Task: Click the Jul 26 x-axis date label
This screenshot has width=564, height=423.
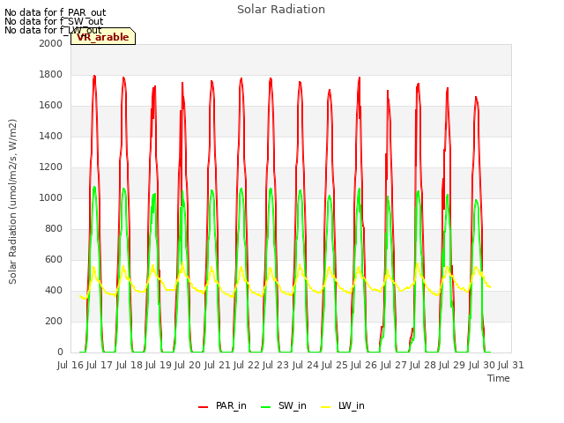Action: tap(364, 365)
